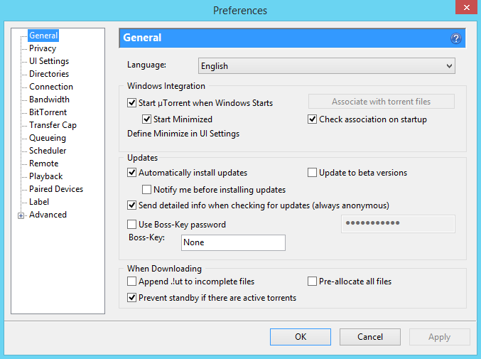Screen dimensions: 481x359
Task: Select General in the settings tree
Action: tap(43, 36)
